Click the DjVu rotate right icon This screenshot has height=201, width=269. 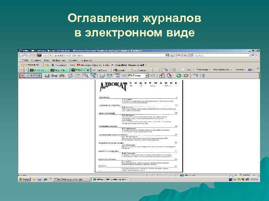click(x=170, y=76)
